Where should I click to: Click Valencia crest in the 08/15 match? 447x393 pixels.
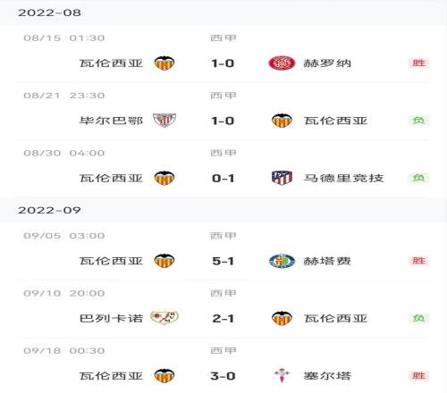point(164,63)
